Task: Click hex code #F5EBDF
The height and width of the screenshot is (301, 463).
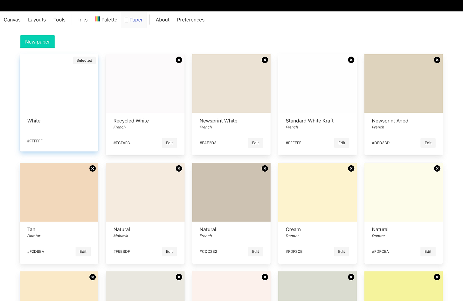Action: point(122,252)
